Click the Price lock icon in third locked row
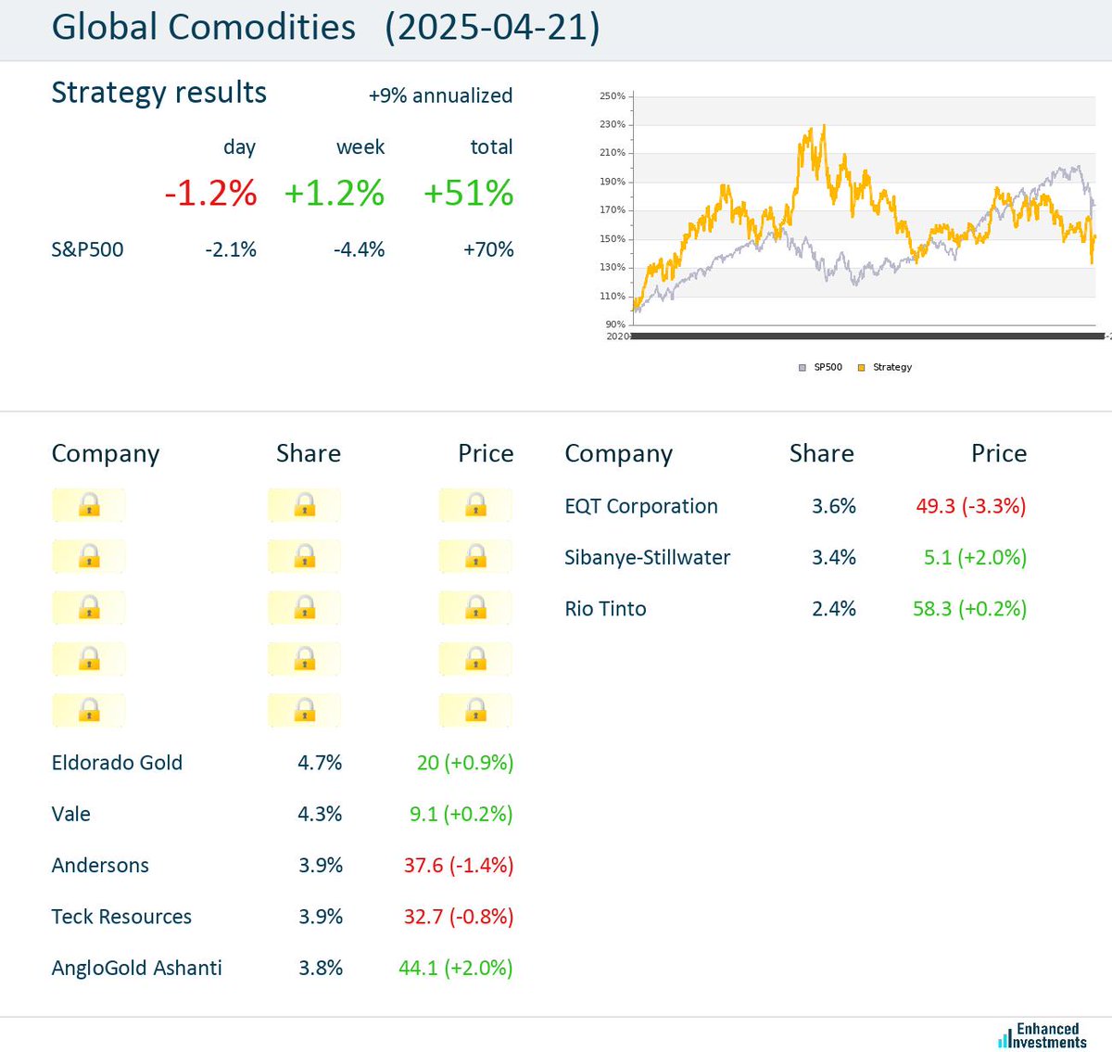Image resolution: width=1112 pixels, height=1052 pixels. [x=475, y=608]
